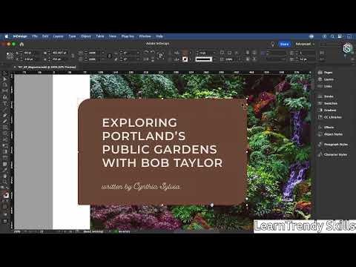Open the Object Styles panel
356x267 pixels.
330,134
